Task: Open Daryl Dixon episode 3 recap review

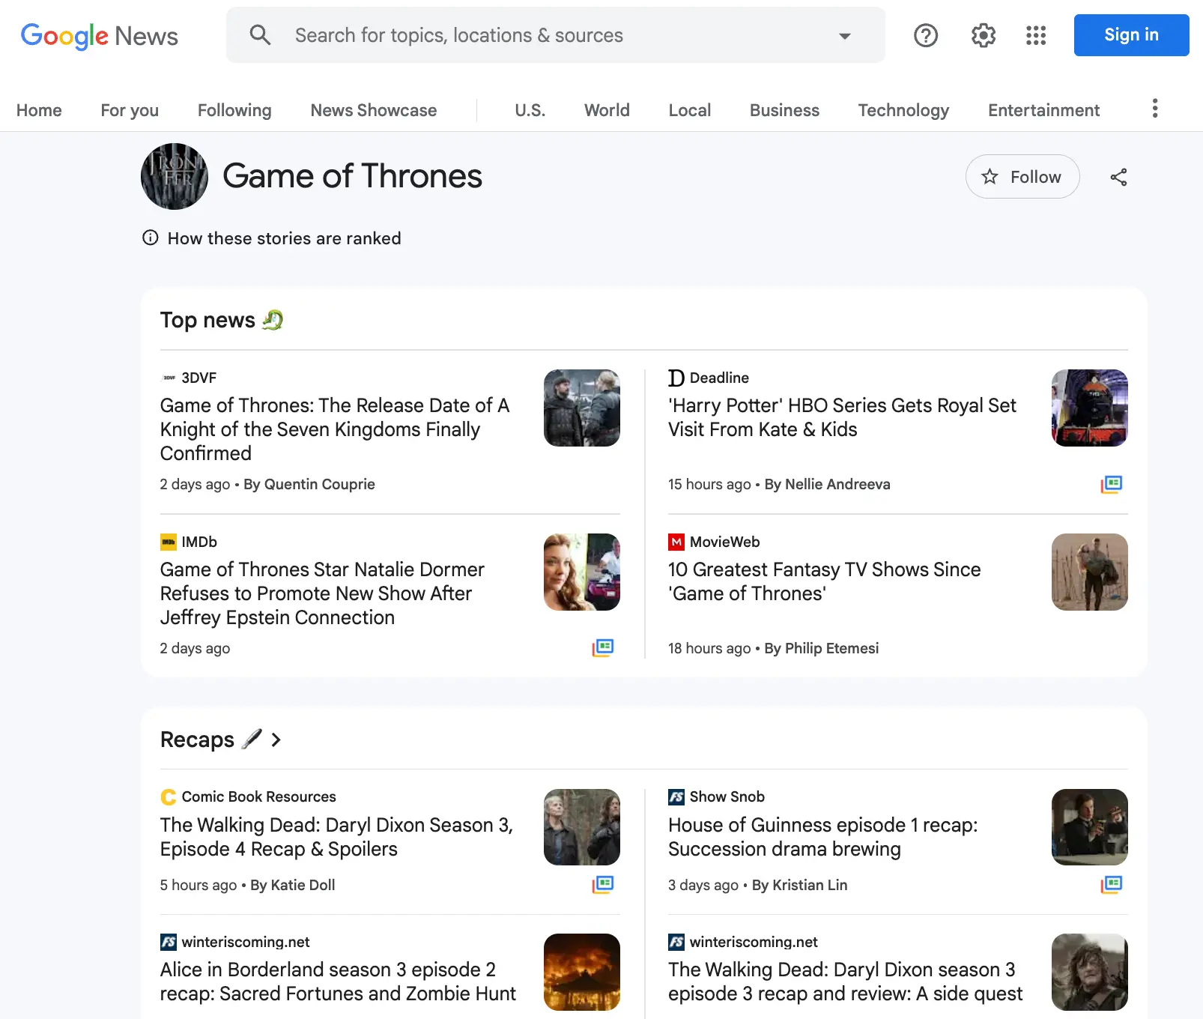Action: pos(845,982)
